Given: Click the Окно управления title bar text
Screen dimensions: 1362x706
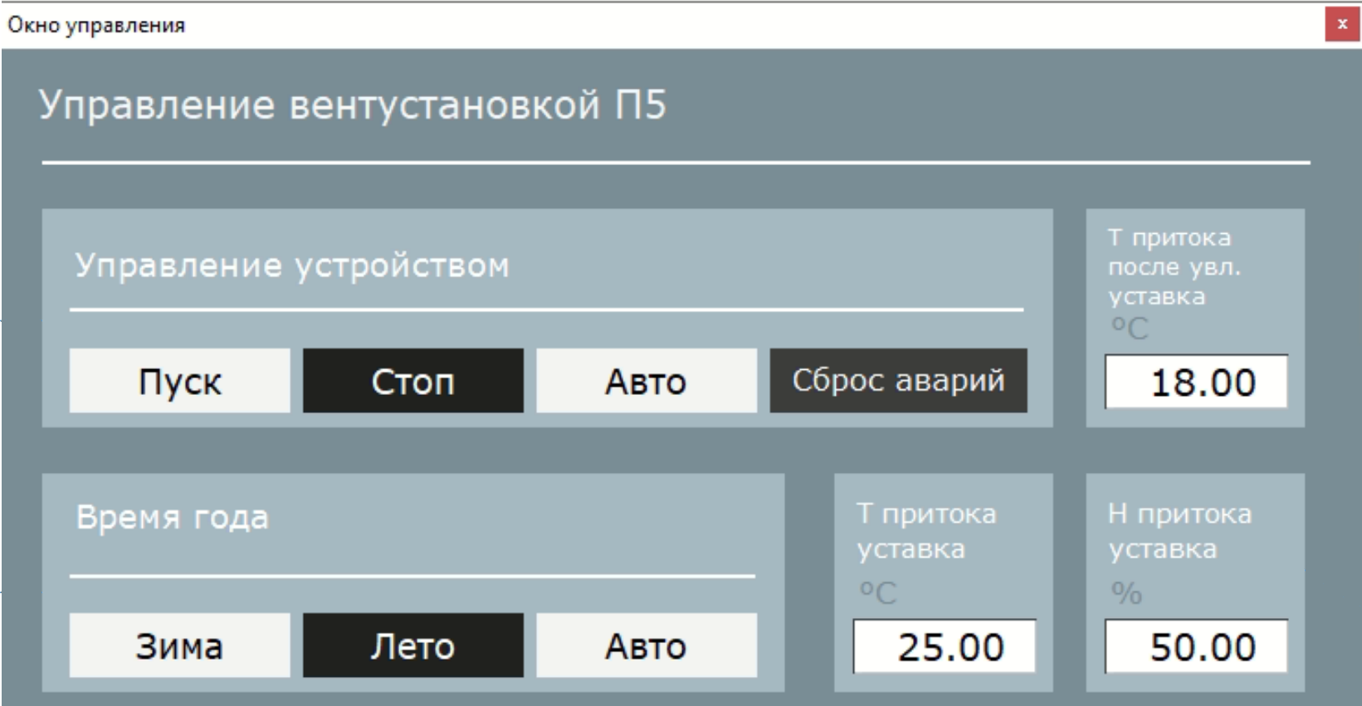Looking at the screenshot, I should pos(96,25).
